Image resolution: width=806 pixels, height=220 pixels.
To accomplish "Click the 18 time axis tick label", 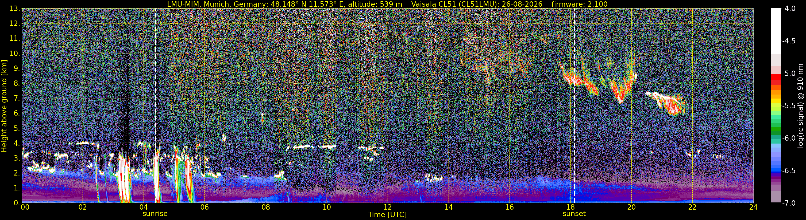I will pyautogui.click(x=570, y=207).
